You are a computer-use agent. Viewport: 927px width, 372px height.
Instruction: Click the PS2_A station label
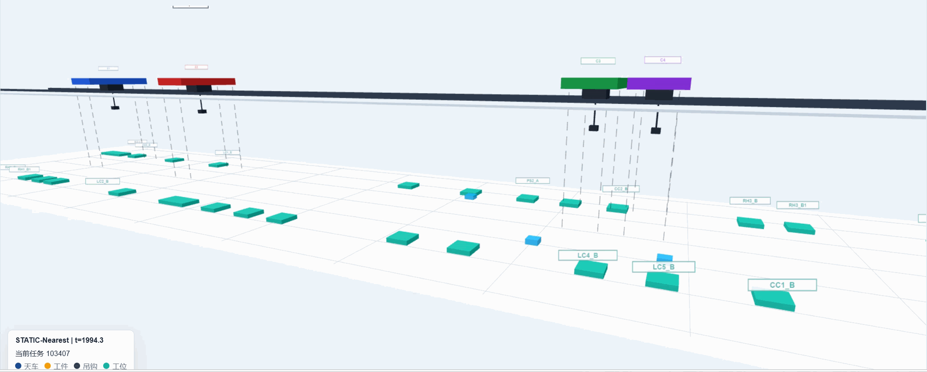tap(532, 181)
